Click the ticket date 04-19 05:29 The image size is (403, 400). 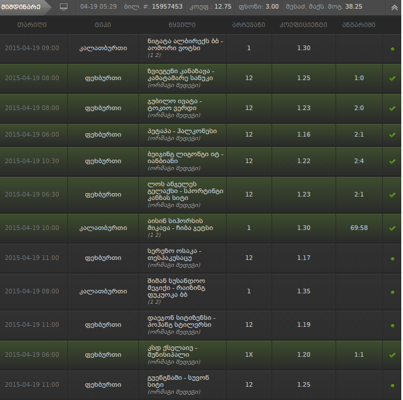click(99, 6)
